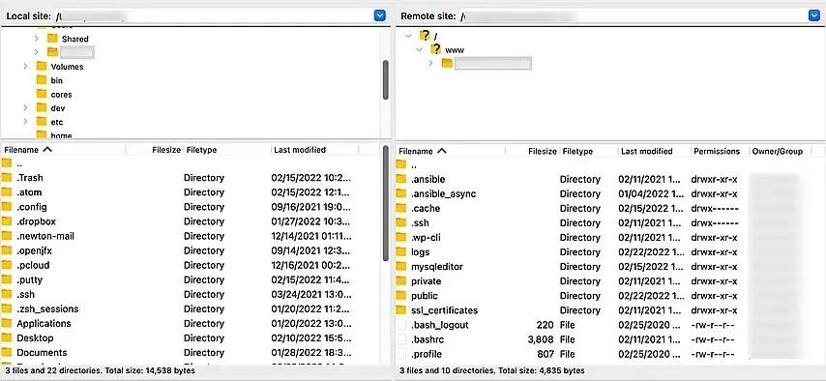Image resolution: width=826 pixels, height=381 pixels.
Task: Open the Remote site path dropdown
Action: coord(813,16)
